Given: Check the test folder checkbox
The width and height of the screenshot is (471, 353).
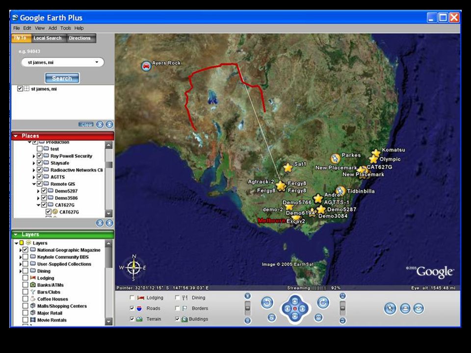Looking at the screenshot, I should point(40,149).
